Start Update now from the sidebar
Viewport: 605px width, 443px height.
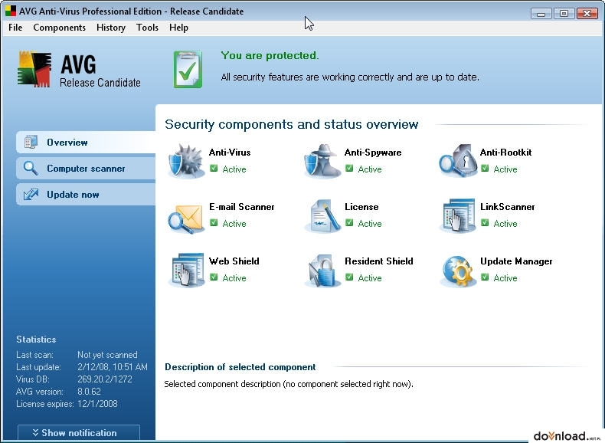pyautogui.click(x=86, y=195)
